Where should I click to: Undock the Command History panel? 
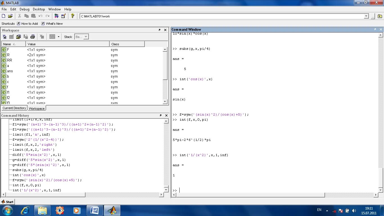pos(161,115)
